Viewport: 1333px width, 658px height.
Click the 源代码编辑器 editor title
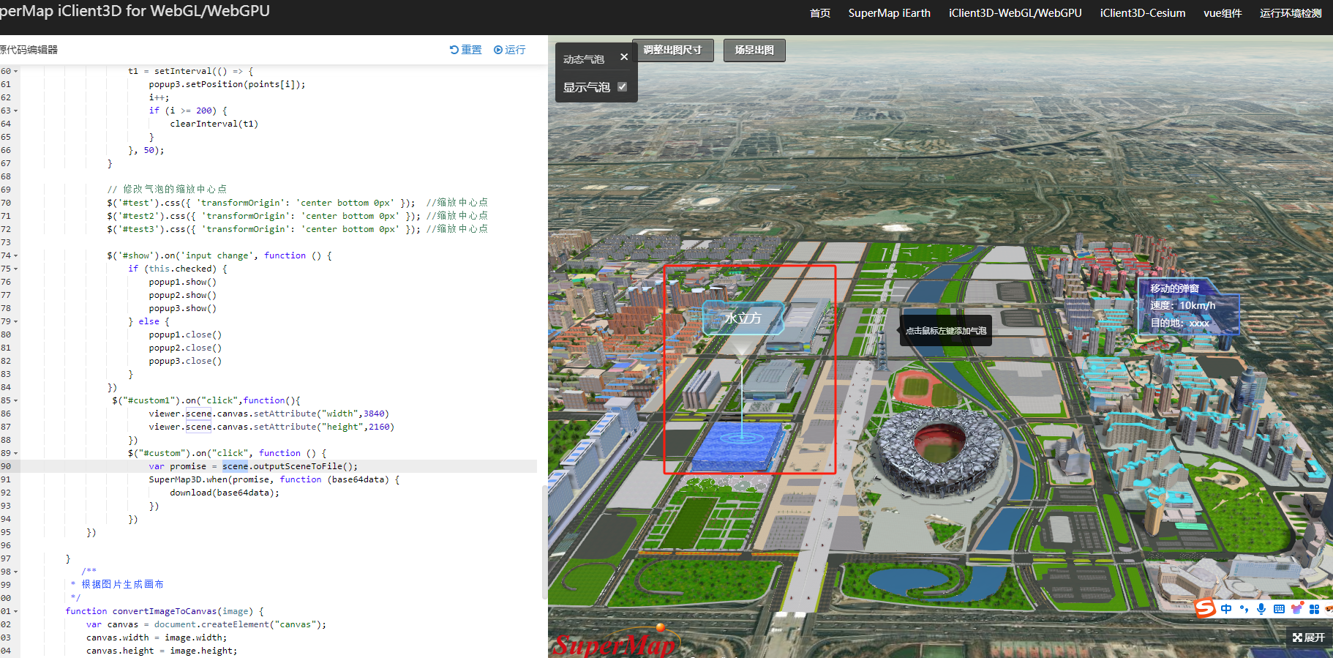[x=28, y=50]
